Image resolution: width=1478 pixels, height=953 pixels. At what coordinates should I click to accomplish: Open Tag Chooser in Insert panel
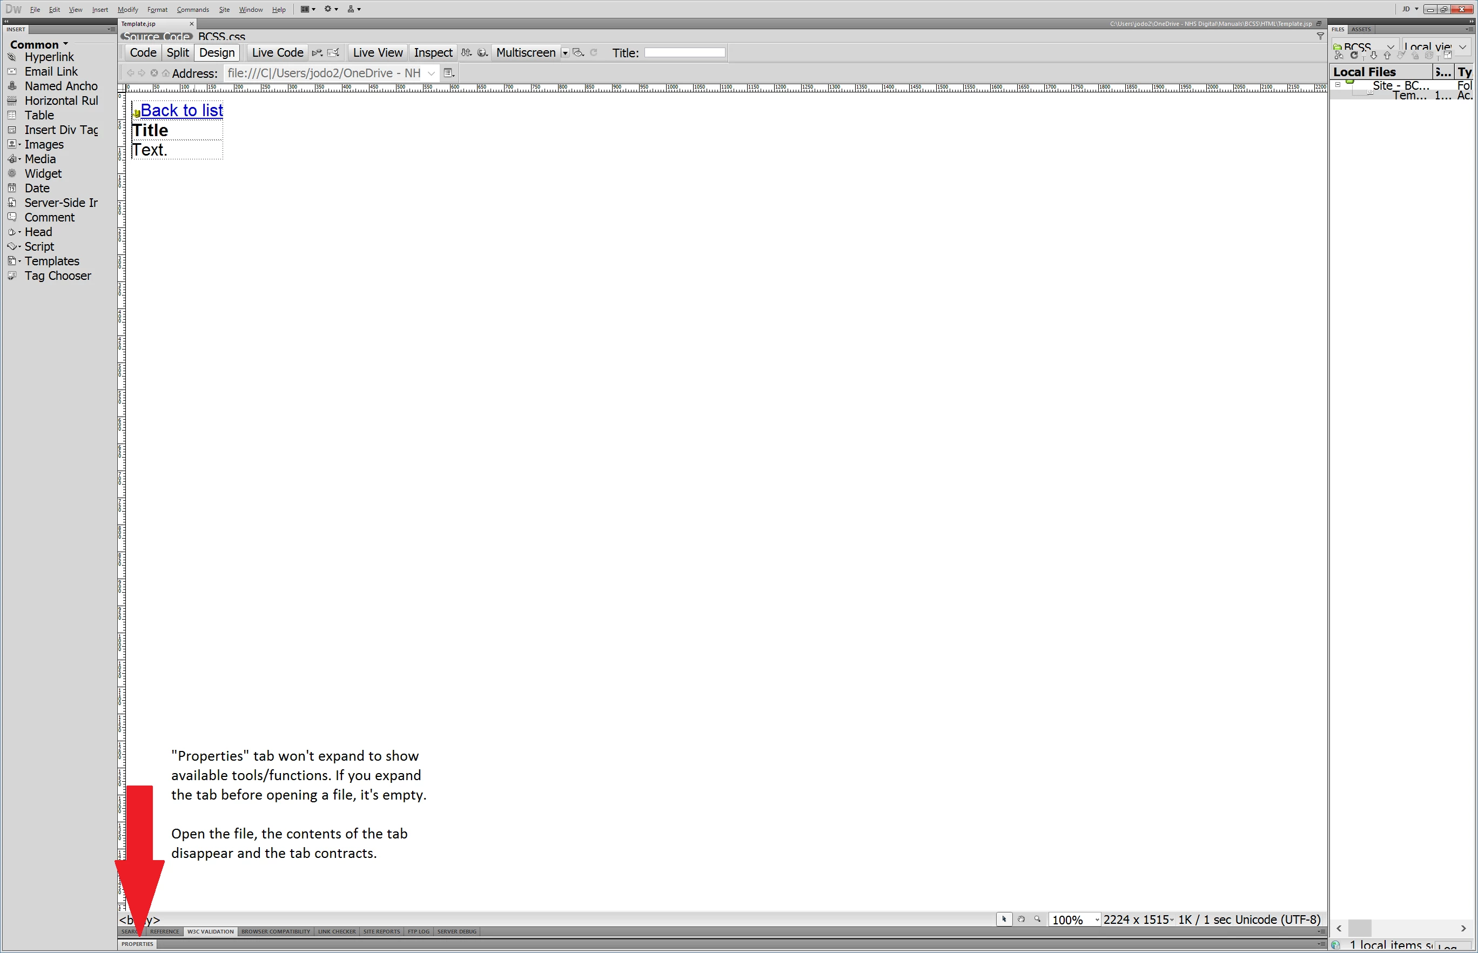point(57,276)
